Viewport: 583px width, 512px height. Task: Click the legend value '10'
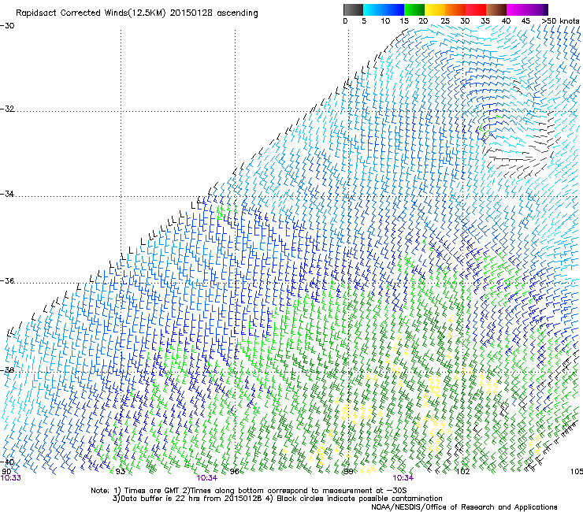point(385,21)
